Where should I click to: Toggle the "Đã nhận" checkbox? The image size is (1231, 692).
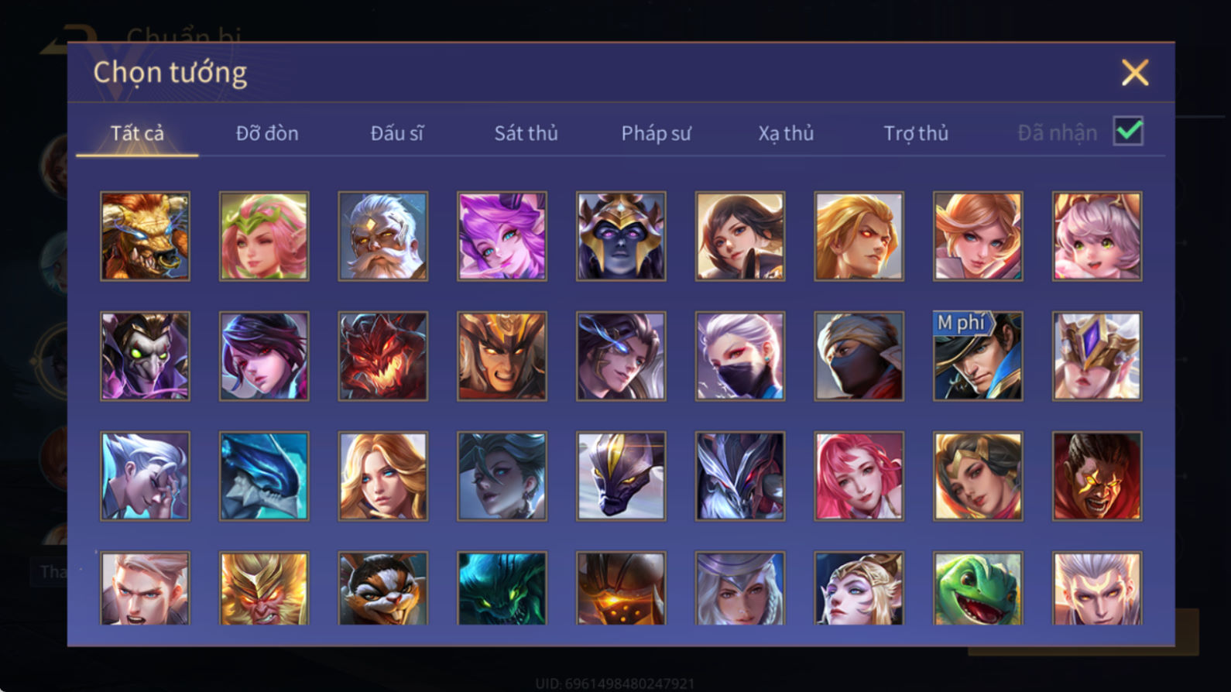(1128, 131)
